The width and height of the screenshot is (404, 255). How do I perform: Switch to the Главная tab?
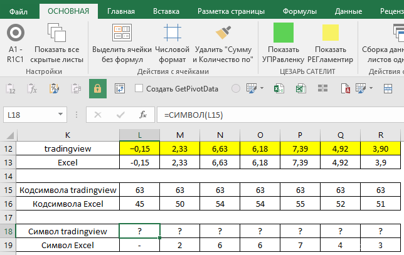click(121, 11)
